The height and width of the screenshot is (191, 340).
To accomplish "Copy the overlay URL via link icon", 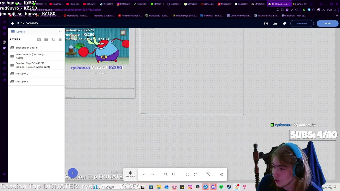I will click(284, 23).
